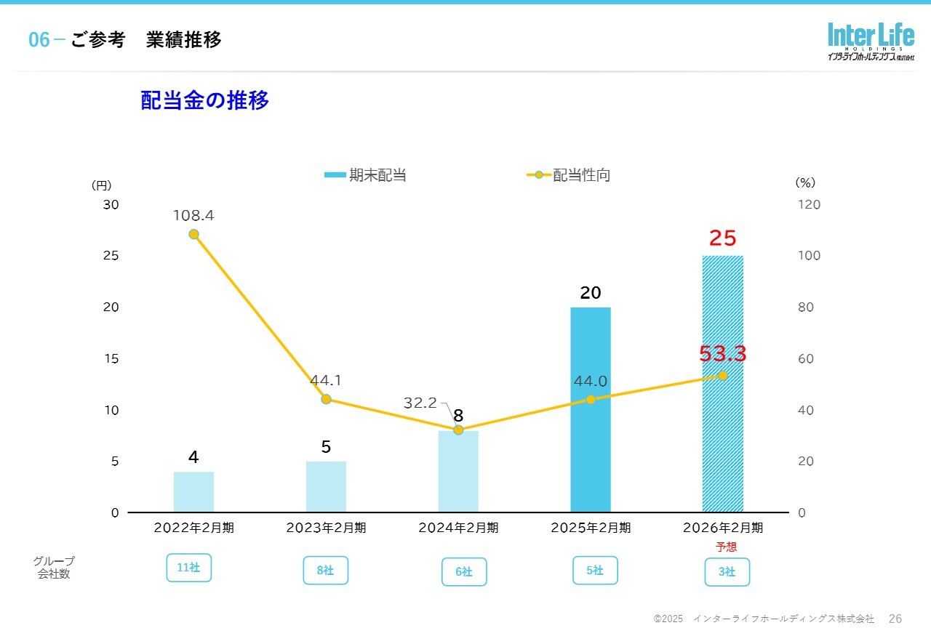Screen dimensions: 931x644
Task: Click the 11社 group company badge
Action: [x=188, y=568]
